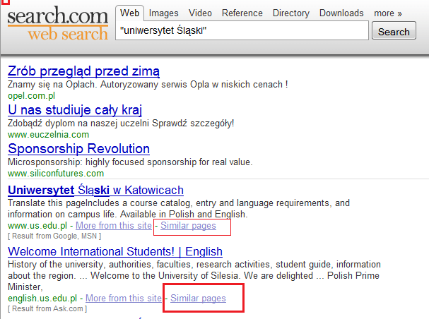Click the www.euczelnia.com URL
This screenshot has height=319, width=429.
point(49,135)
